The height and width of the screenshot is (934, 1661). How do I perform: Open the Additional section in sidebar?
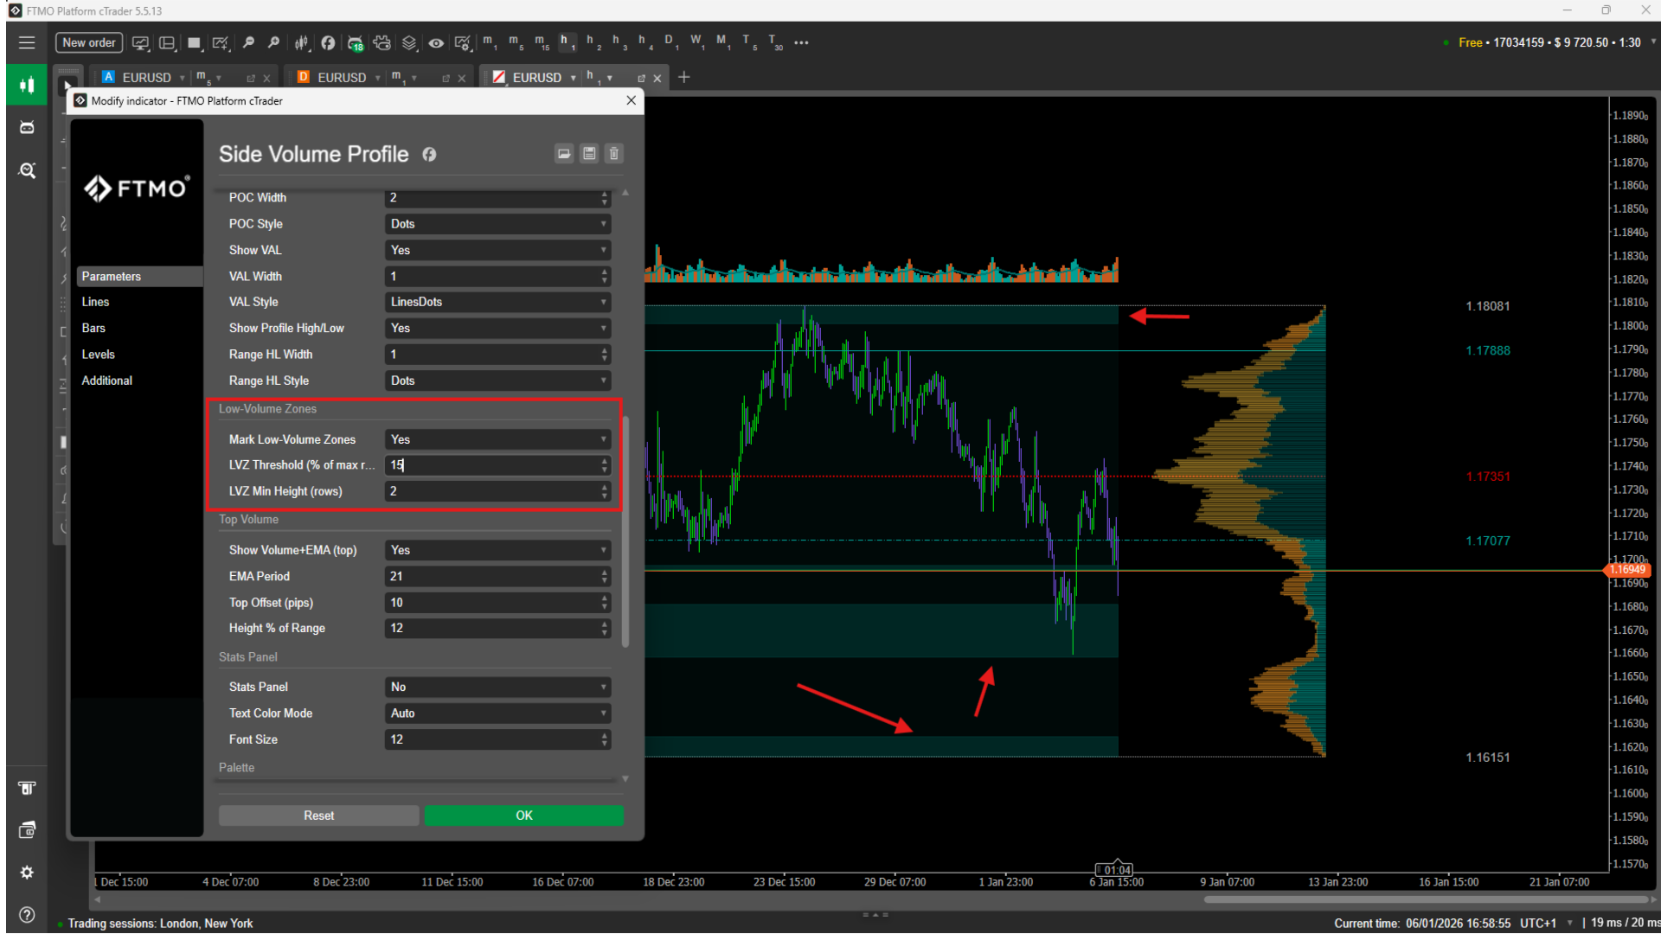point(107,381)
